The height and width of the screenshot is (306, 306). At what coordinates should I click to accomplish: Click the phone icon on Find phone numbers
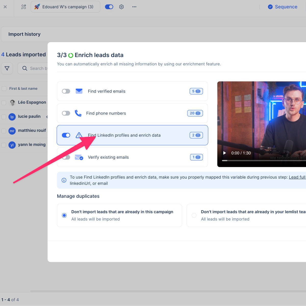[79, 113]
